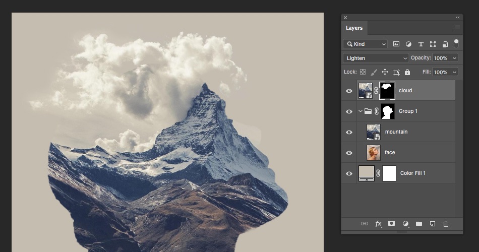Toggle lock transparent pixels
The height and width of the screenshot is (252, 479).
click(x=363, y=72)
